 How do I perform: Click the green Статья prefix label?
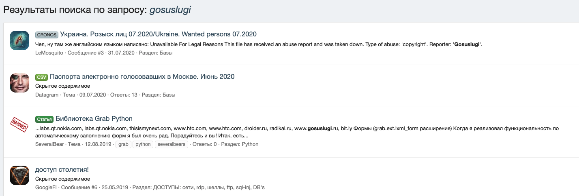pyautogui.click(x=44, y=119)
